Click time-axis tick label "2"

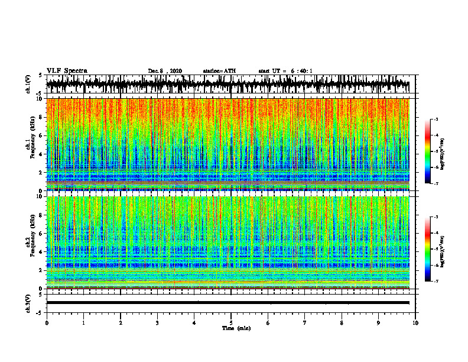point(121,323)
